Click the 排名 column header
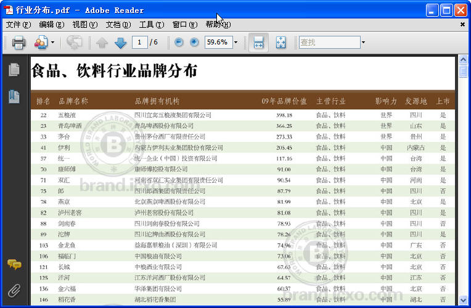Image resolution: width=471 pixels, height=308 pixels. click(43, 101)
